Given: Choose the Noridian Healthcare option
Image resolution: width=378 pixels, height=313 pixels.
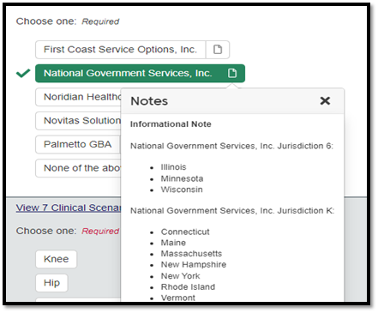Looking at the screenshot, I should [x=78, y=97].
